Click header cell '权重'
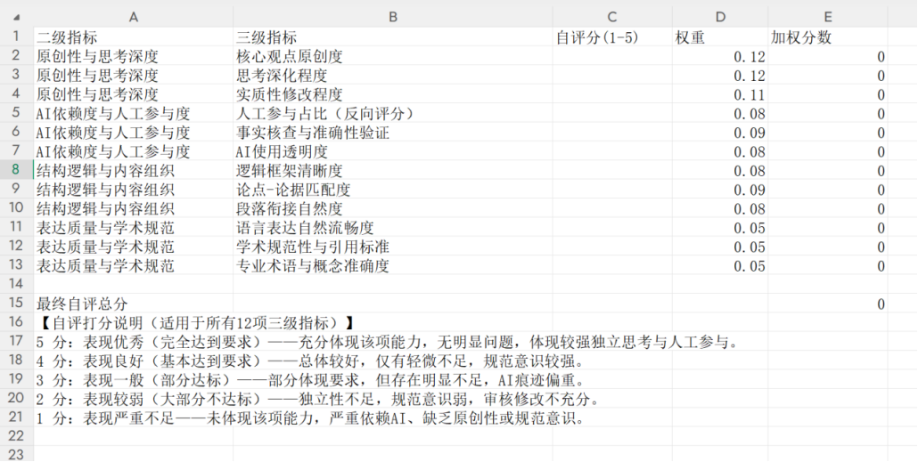The height and width of the screenshot is (462, 918). pyautogui.click(x=720, y=37)
